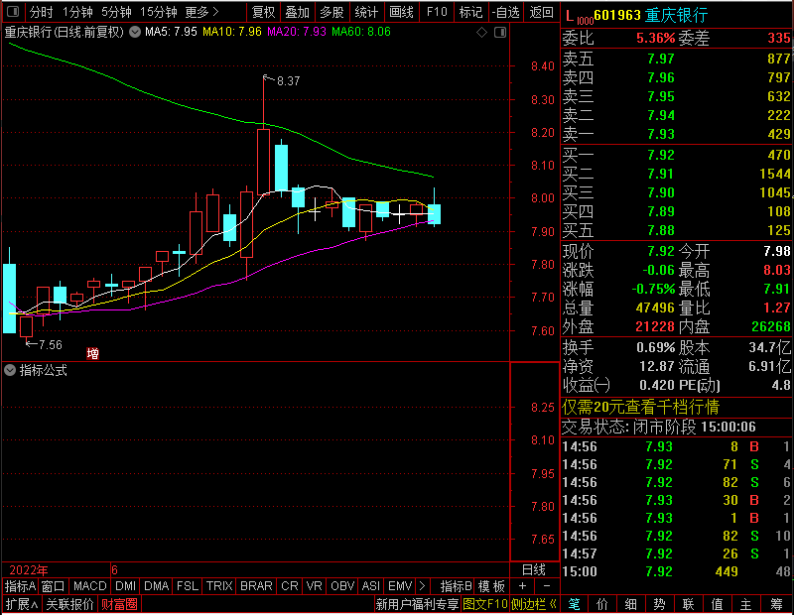The height and width of the screenshot is (615, 794).
Task: Select DMI indicator
Action: click(x=126, y=586)
